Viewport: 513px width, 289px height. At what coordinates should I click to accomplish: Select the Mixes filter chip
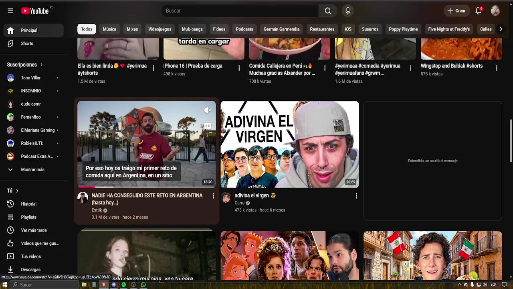point(132,29)
